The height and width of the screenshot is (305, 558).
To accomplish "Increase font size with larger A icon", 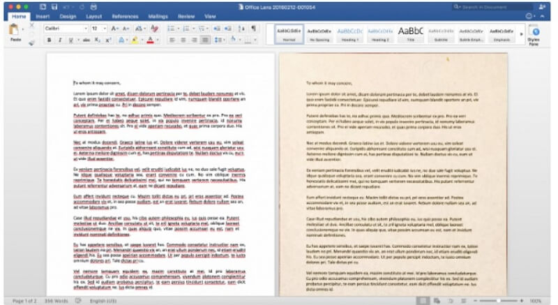I will point(114,29).
